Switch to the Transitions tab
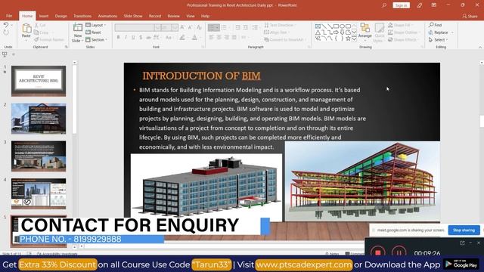Viewport: 484px width, 272px height. (82, 16)
